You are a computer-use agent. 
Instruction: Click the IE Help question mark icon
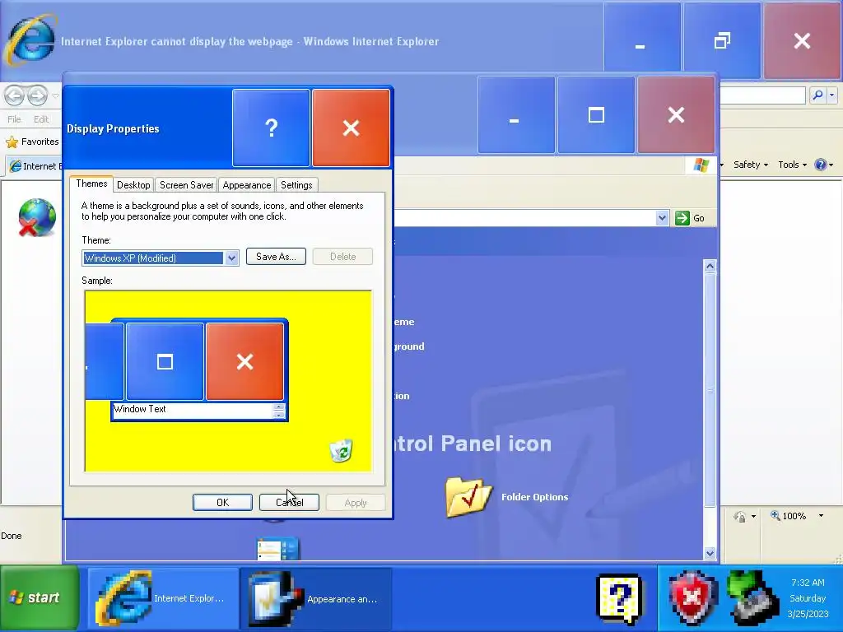click(821, 165)
